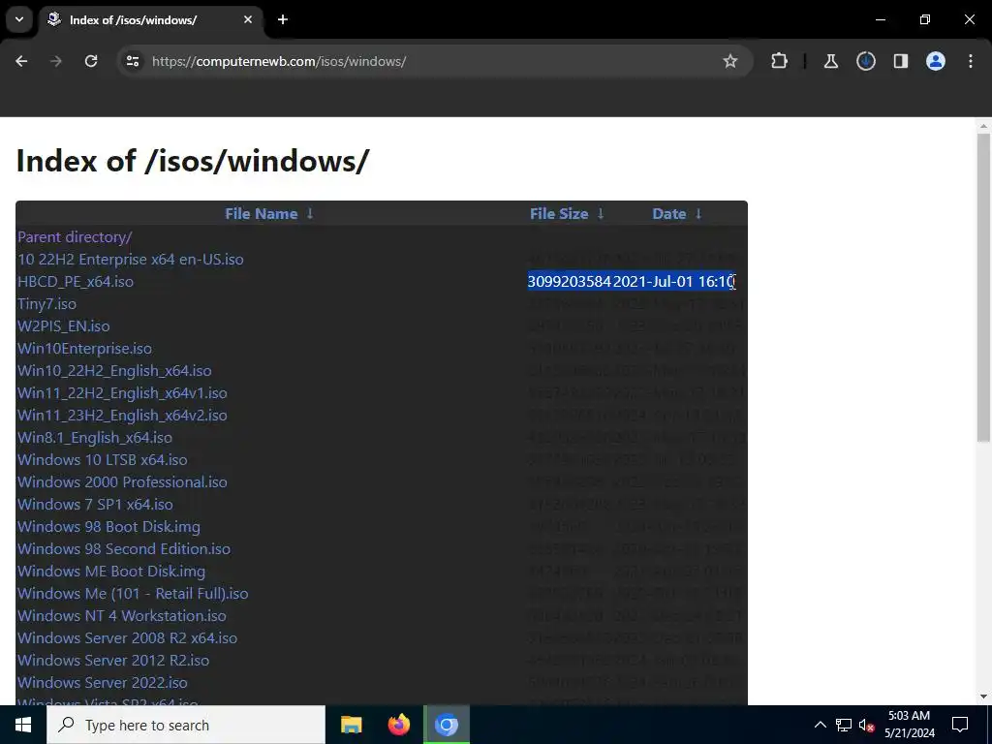Open Win8.1_English_x64.iso link
Screen dimensions: 992x744
tap(95, 437)
